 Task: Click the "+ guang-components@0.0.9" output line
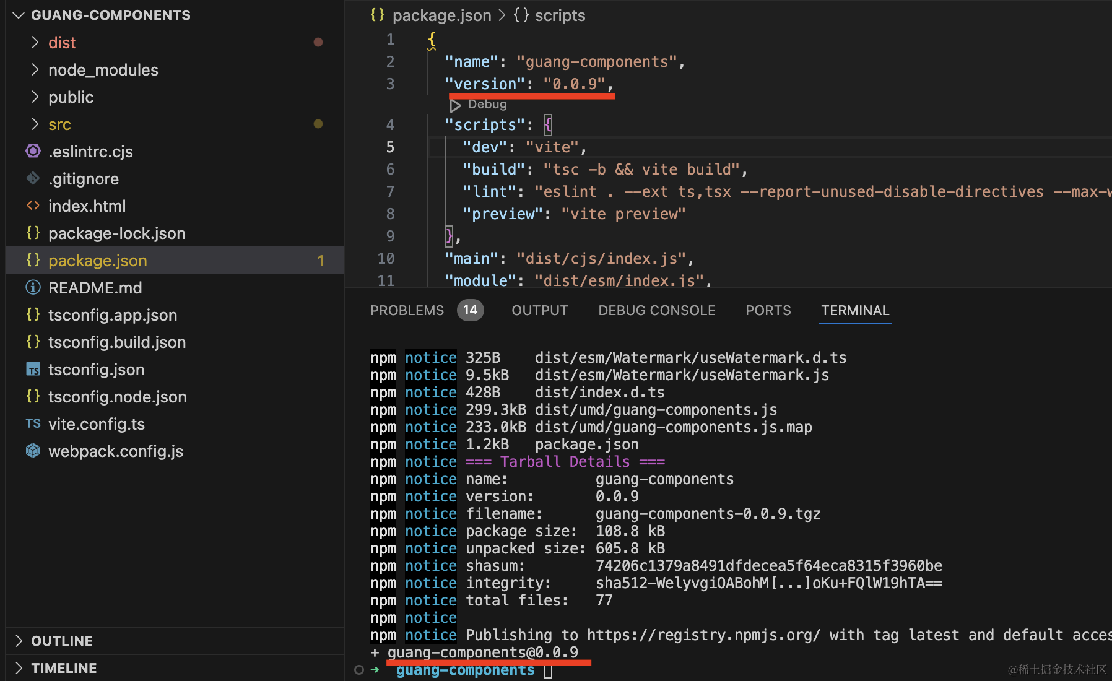[474, 653]
